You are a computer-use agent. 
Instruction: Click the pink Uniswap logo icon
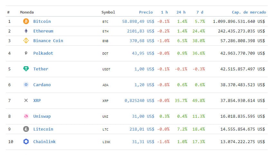(x=26, y=116)
